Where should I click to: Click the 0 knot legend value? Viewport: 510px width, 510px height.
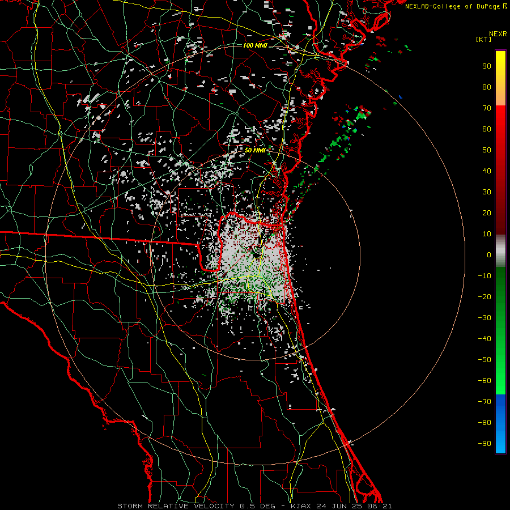pyautogui.click(x=489, y=255)
